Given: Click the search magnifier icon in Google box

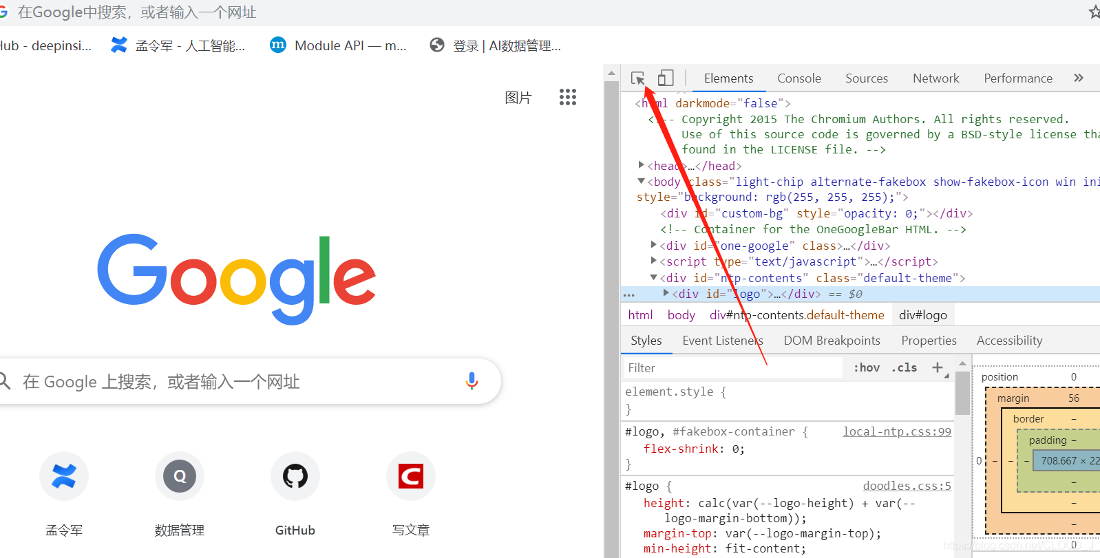Looking at the screenshot, I should (5, 381).
